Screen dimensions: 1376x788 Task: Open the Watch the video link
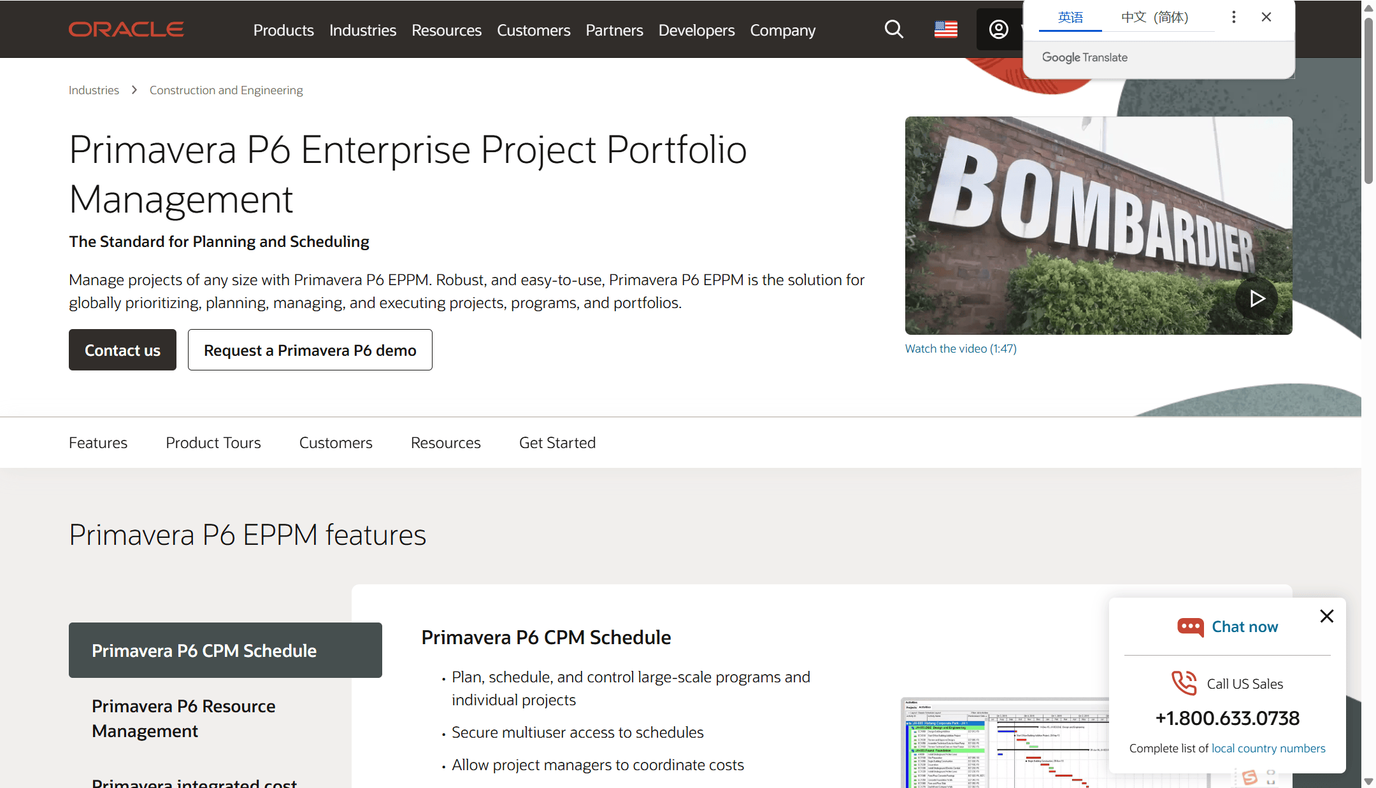pos(961,349)
